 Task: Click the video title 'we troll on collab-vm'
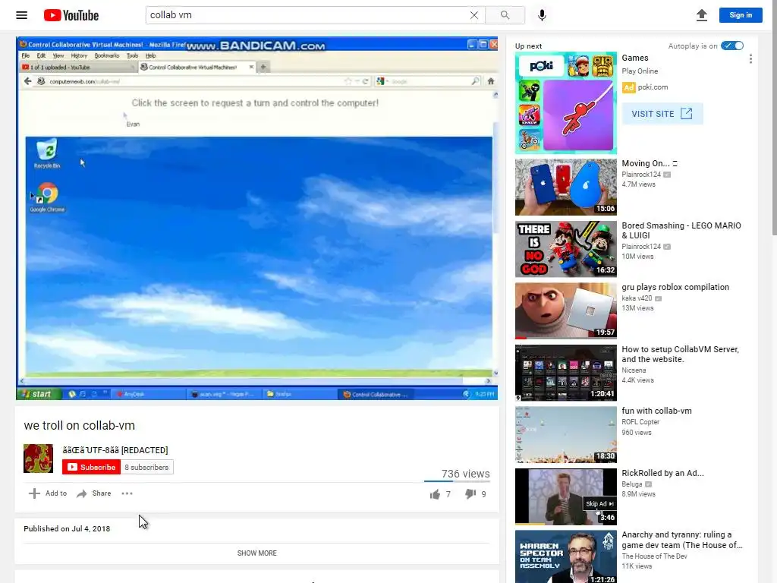[79, 425]
